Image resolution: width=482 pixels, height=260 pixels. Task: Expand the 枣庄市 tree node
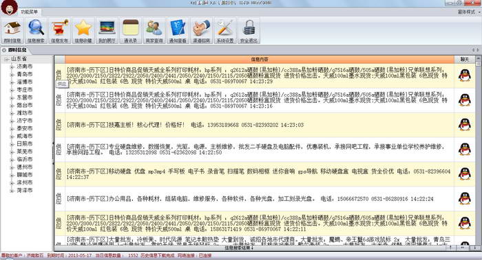pos(12,90)
